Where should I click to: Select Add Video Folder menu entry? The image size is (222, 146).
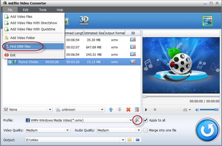34,38
